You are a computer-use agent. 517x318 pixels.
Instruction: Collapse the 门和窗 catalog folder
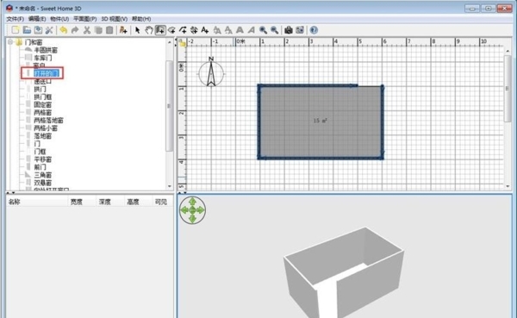[x=10, y=42]
